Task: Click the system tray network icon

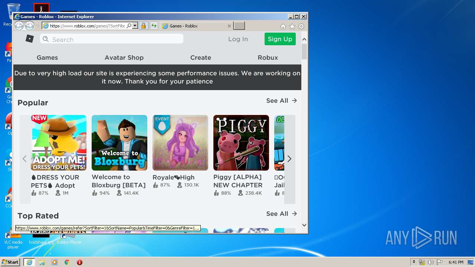Action: (x=422, y=262)
